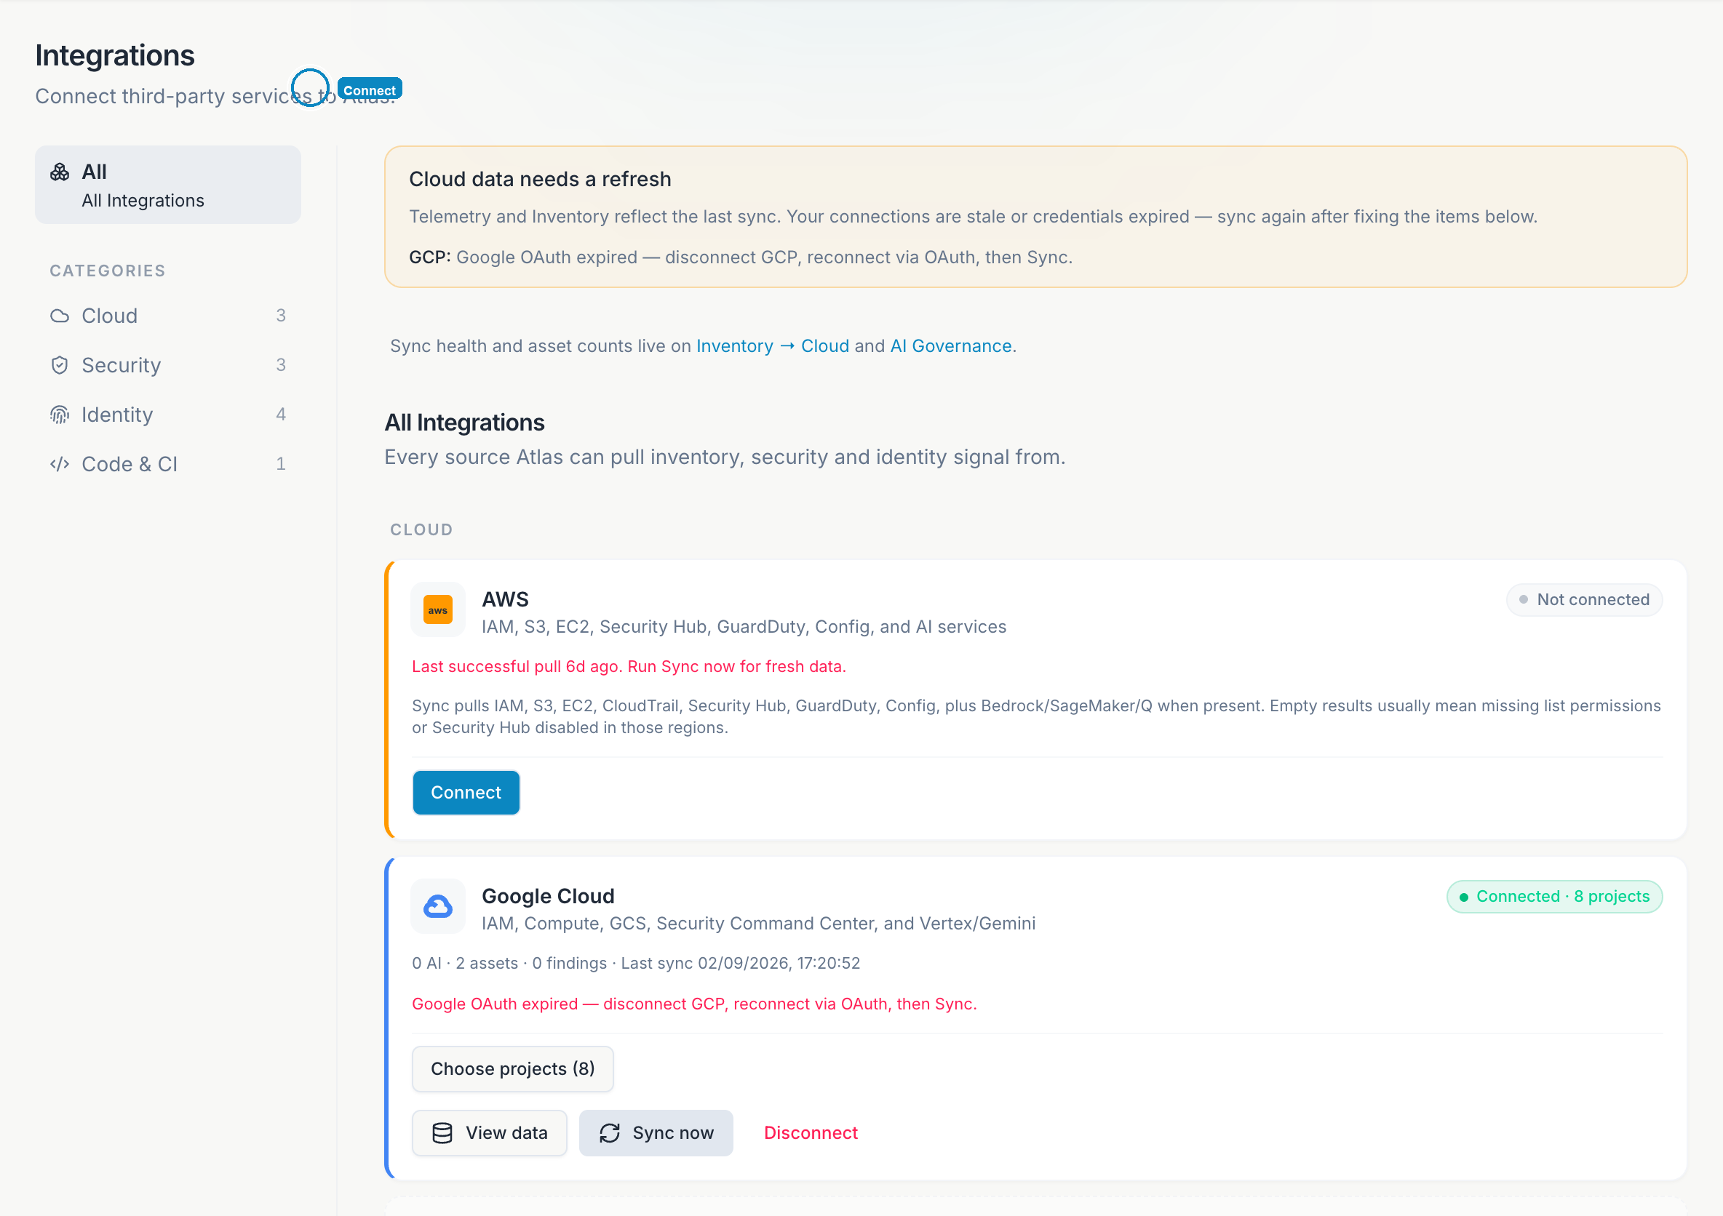Click the 'Cloud data needs a refresh' heading

tap(541, 180)
